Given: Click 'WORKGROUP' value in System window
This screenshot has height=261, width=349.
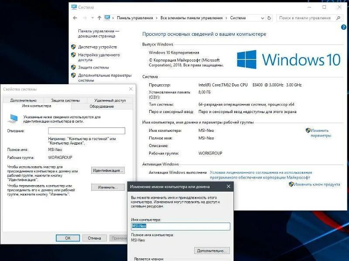Looking at the screenshot, I should click(x=210, y=153).
